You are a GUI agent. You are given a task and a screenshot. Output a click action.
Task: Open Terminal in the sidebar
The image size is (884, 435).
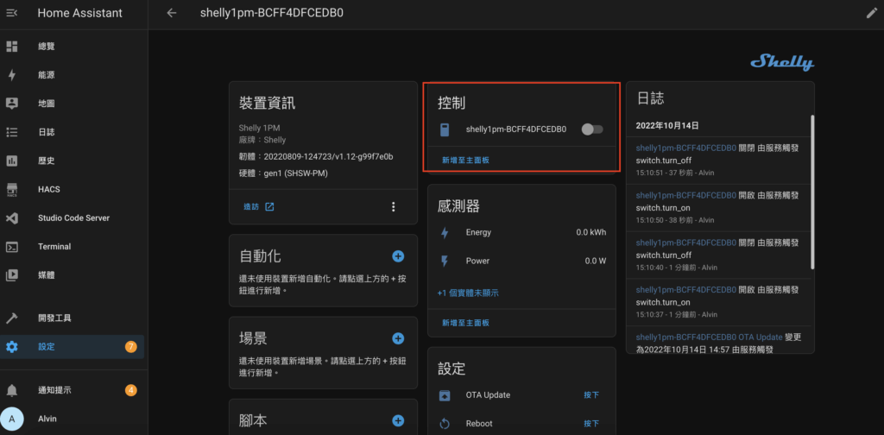pyautogui.click(x=74, y=247)
